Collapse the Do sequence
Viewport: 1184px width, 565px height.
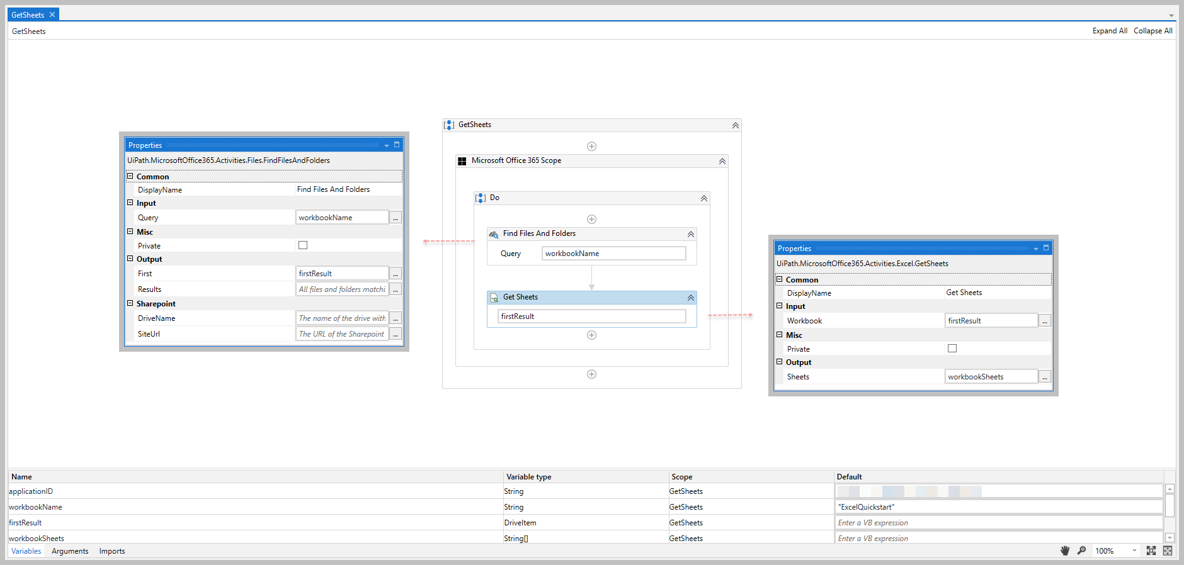coord(704,198)
